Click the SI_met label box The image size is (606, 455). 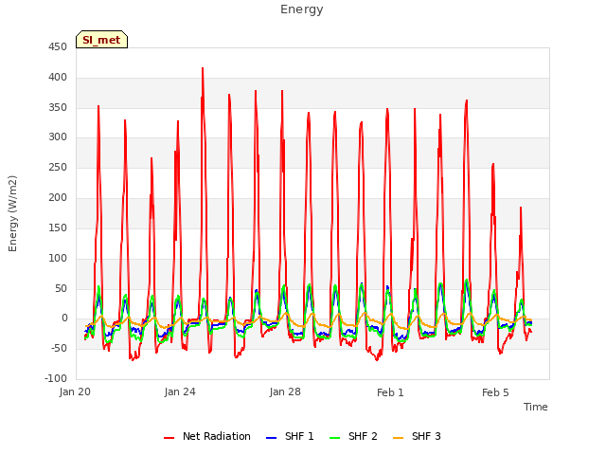(x=101, y=40)
